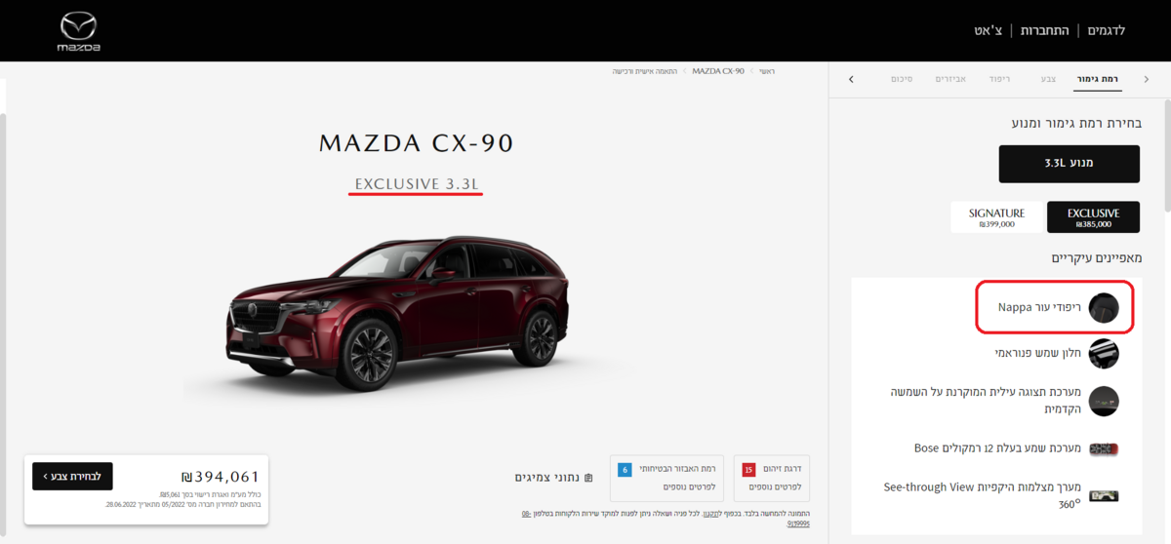This screenshot has width=1171, height=544.
Task: Click the blue safety equipment level 6 badge
Action: [x=625, y=470]
